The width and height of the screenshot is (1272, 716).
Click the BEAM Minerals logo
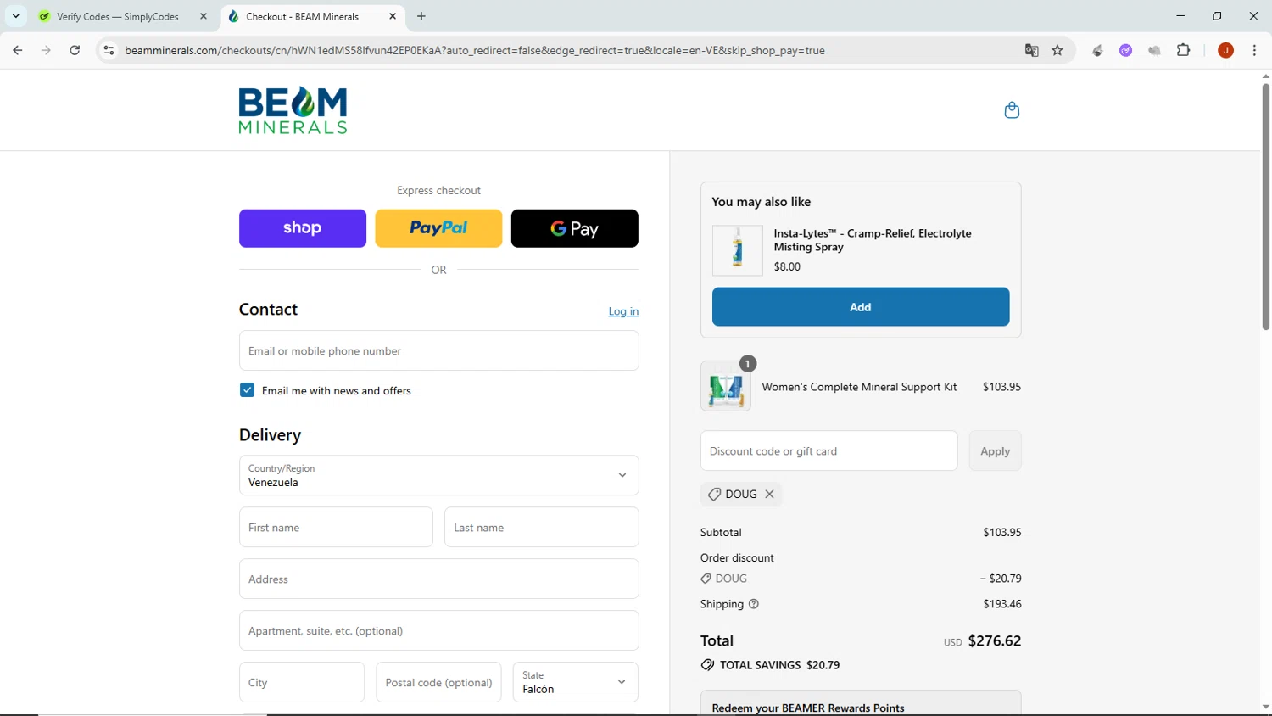tap(293, 110)
